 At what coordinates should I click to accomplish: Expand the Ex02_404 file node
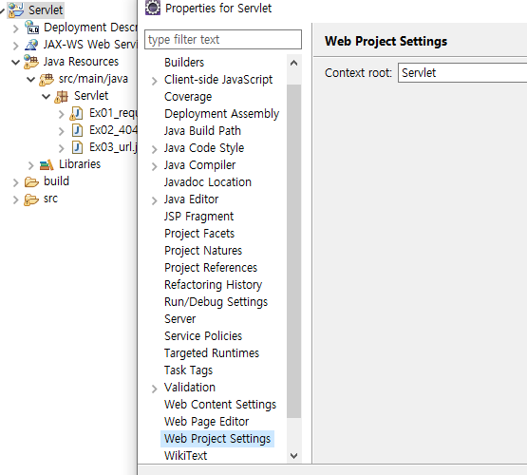[x=61, y=131]
